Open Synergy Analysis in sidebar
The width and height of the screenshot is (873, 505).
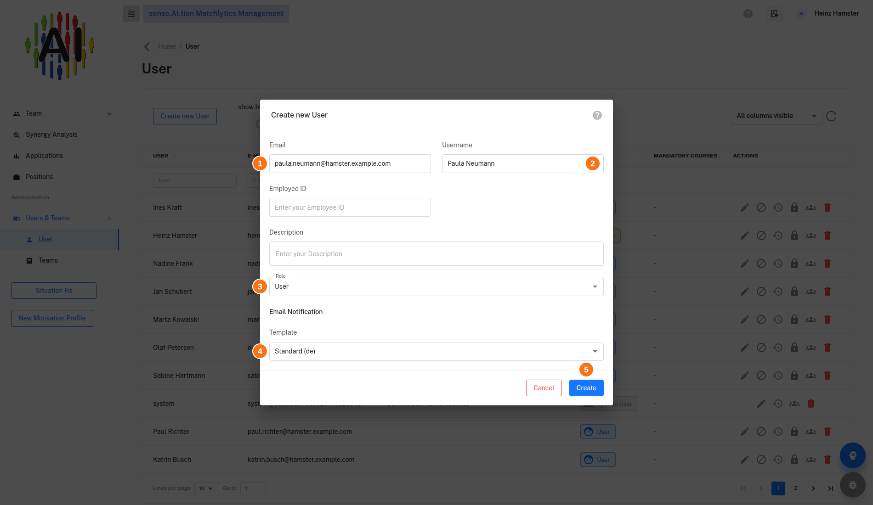click(51, 135)
